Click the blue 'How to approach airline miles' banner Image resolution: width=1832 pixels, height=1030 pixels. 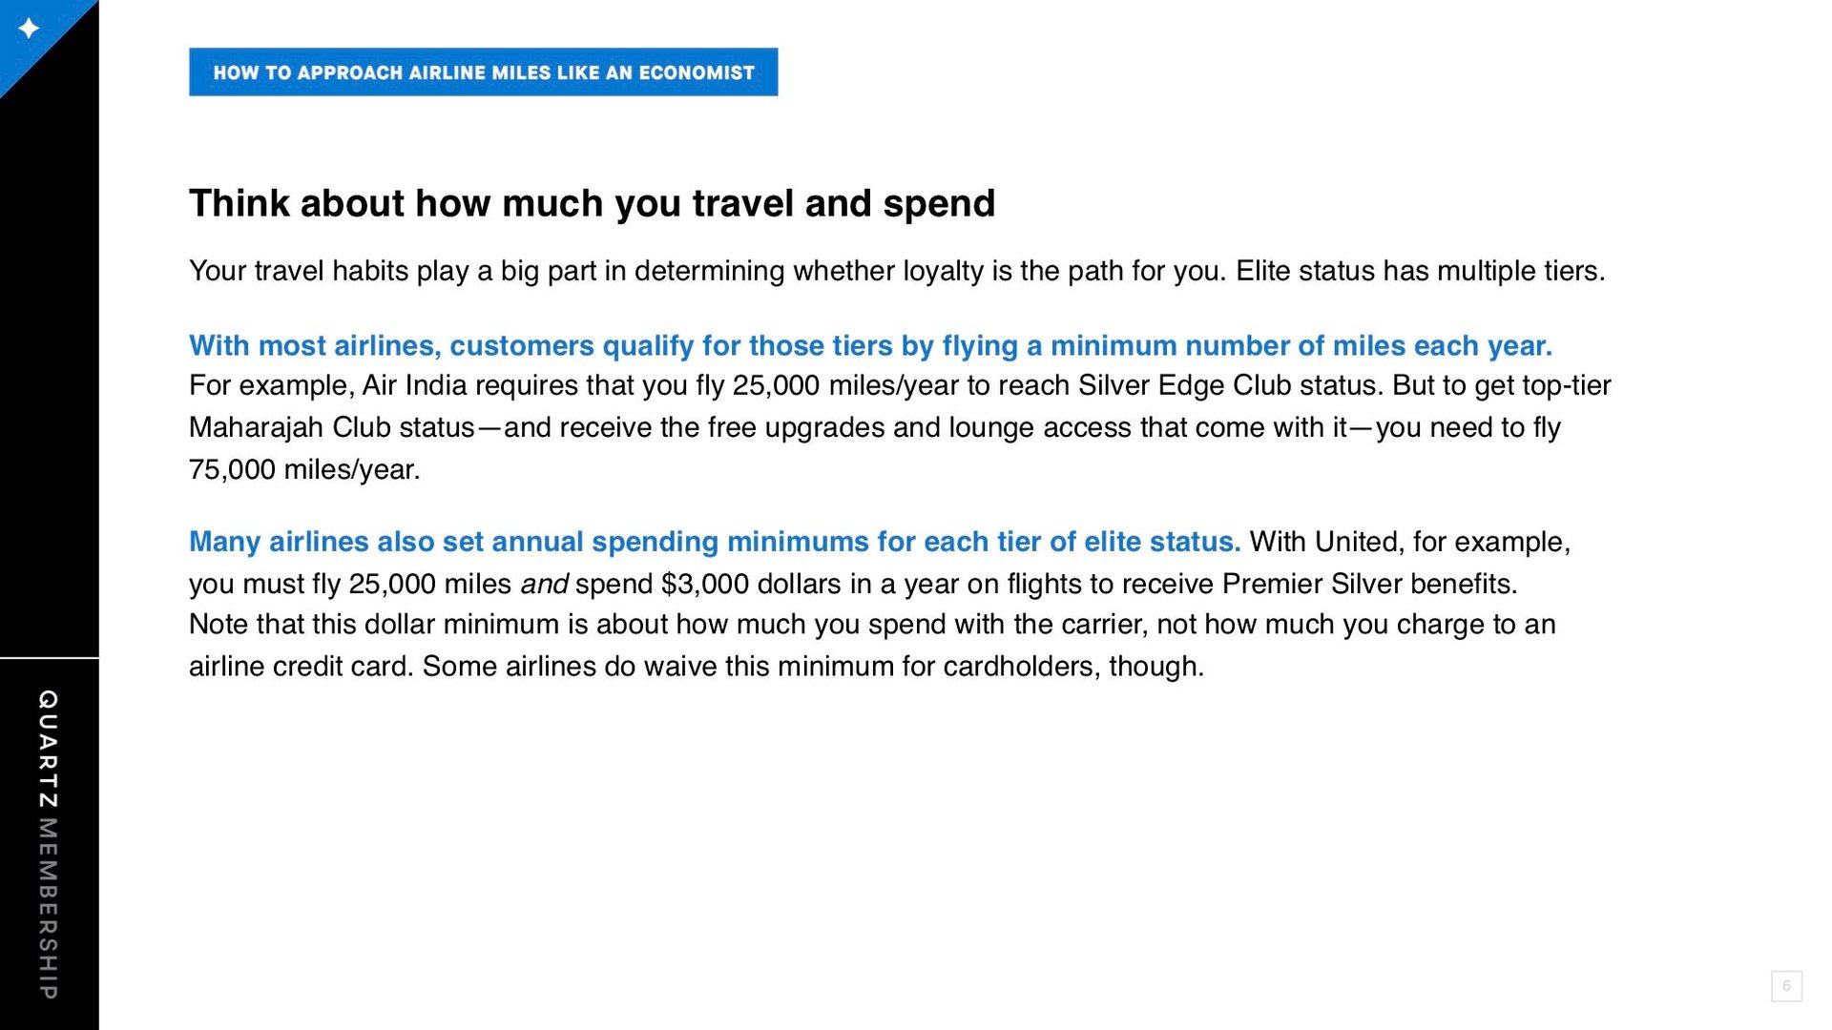(x=483, y=72)
